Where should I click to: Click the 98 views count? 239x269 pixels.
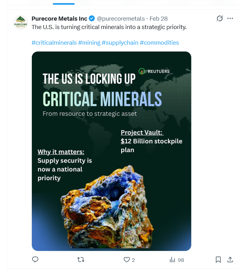pyautogui.click(x=181, y=260)
